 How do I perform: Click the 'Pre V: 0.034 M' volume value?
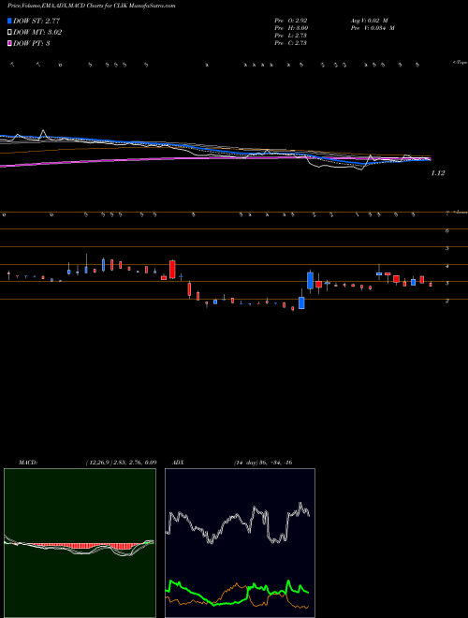coord(373,28)
